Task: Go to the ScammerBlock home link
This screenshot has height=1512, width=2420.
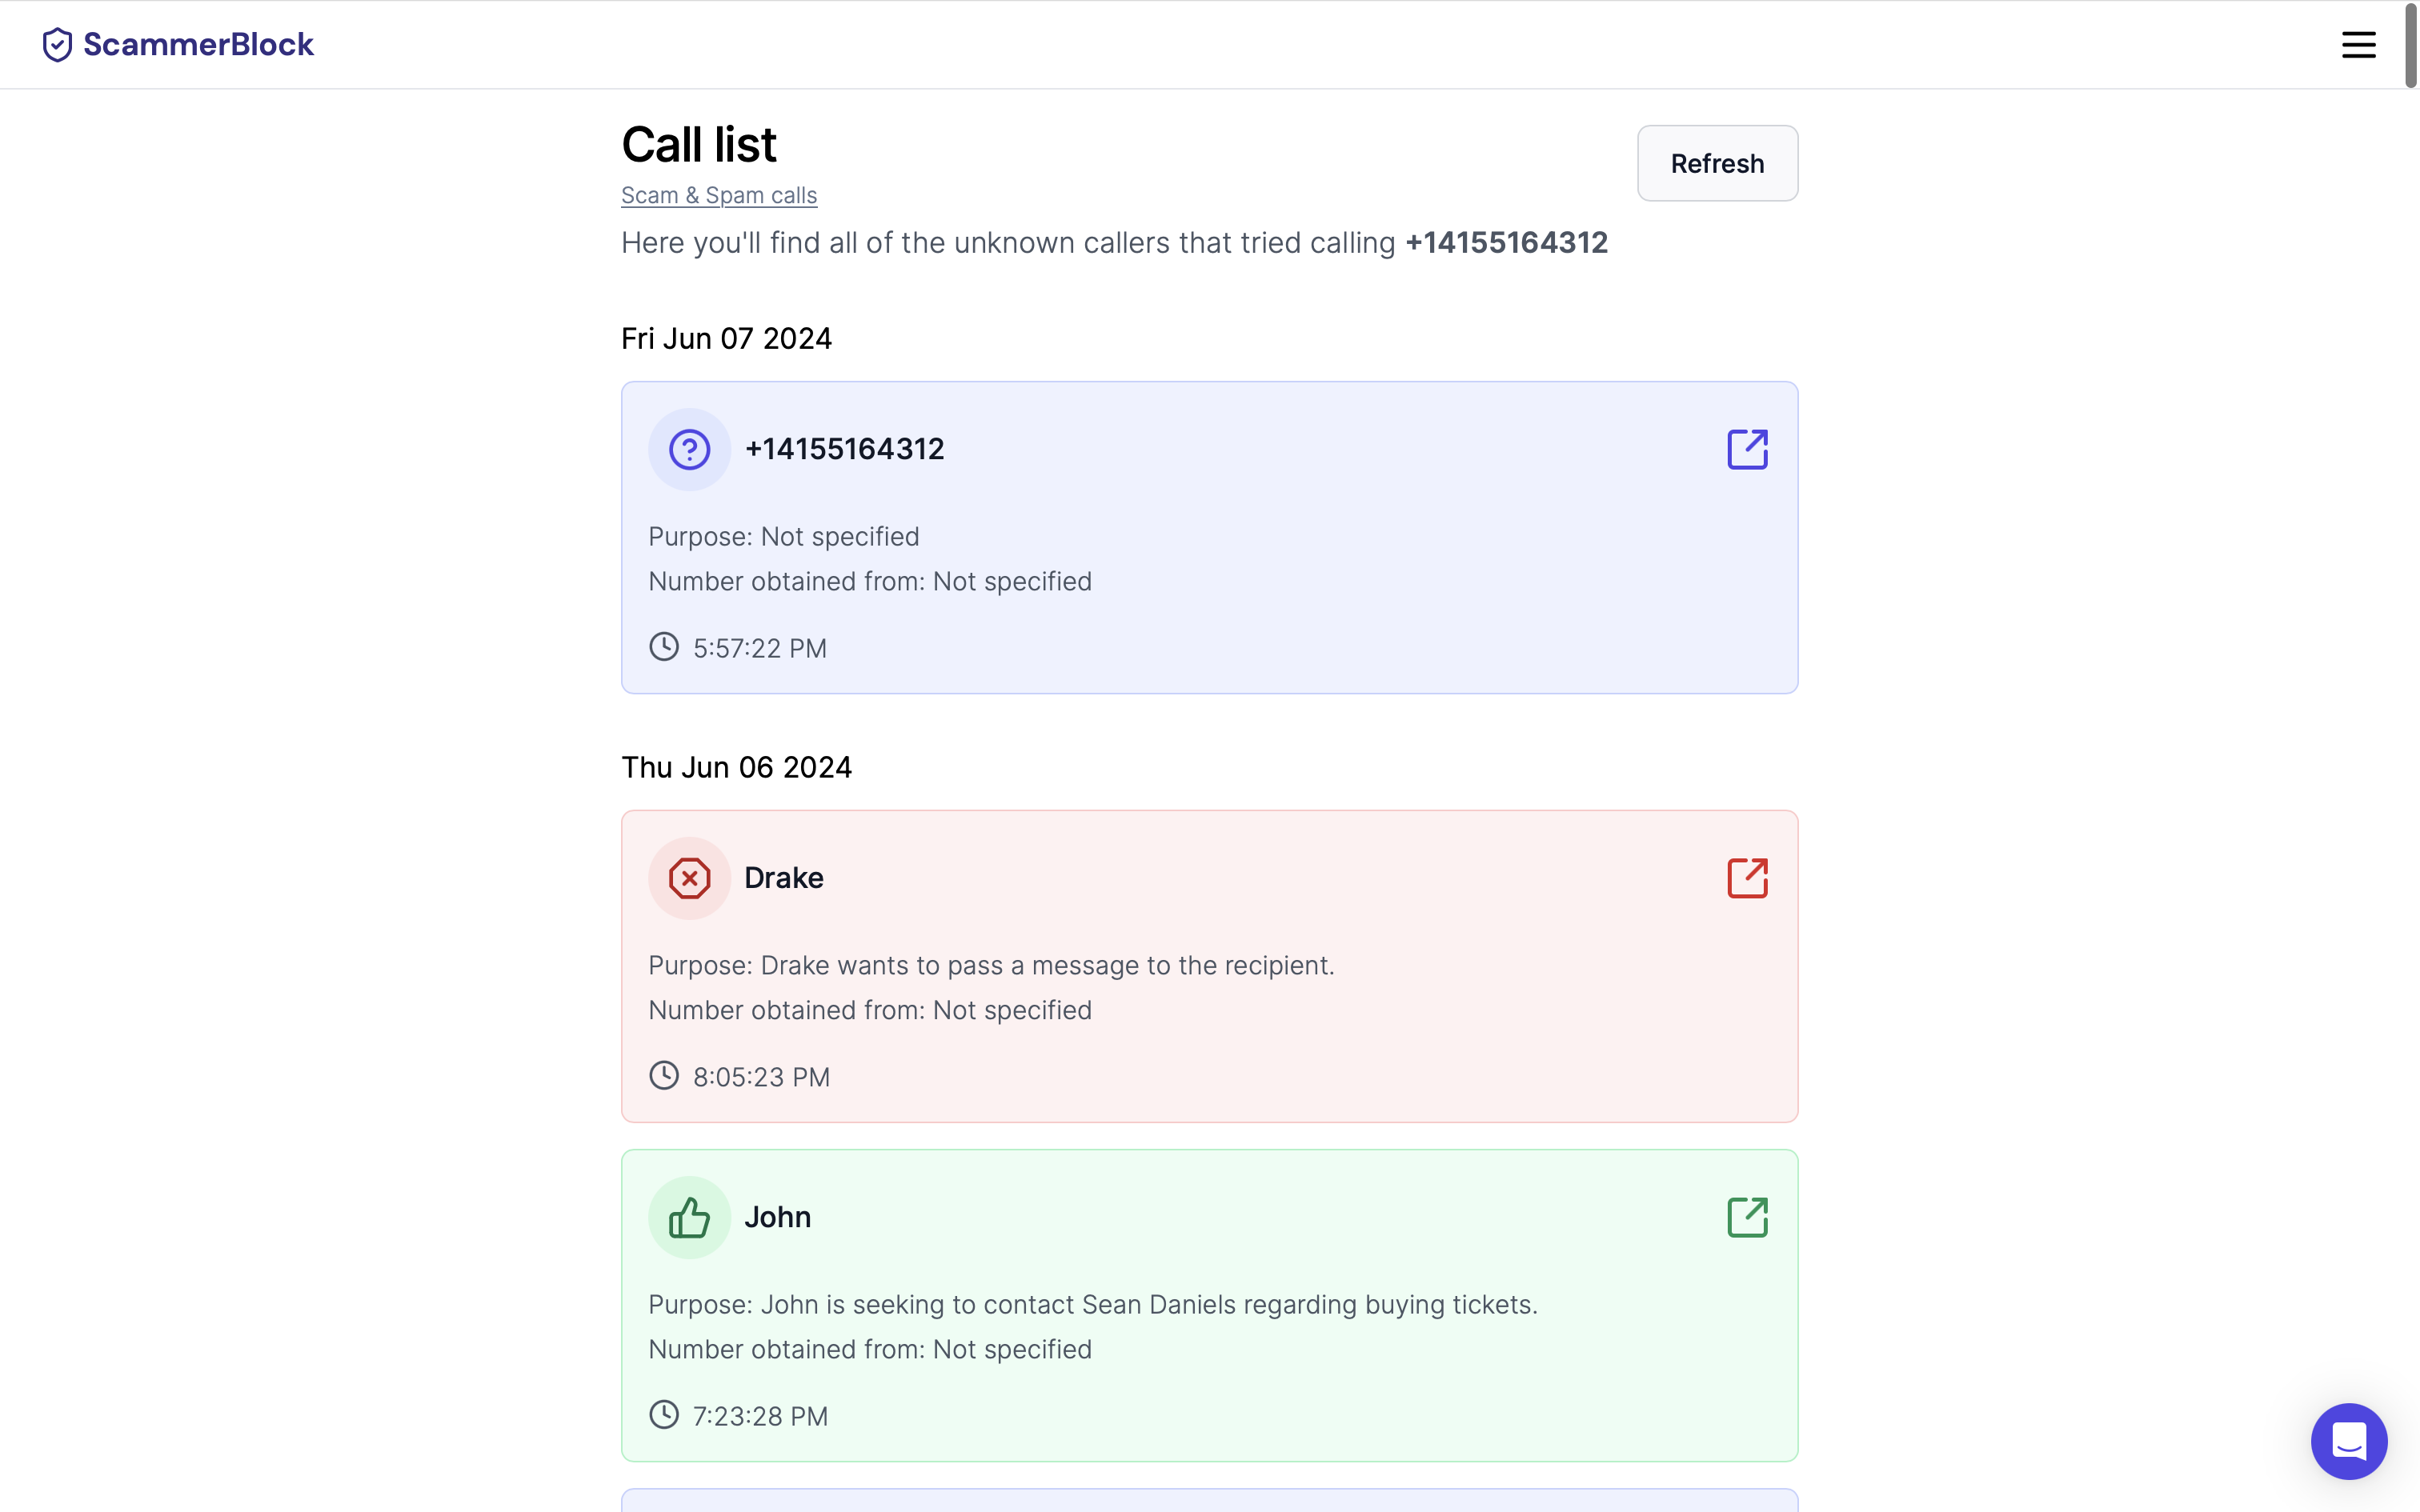Action: (198, 45)
